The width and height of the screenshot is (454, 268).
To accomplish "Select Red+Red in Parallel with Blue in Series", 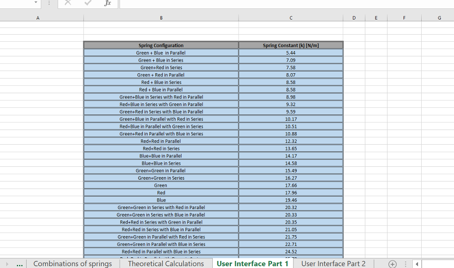I will [x=161, y=252].
